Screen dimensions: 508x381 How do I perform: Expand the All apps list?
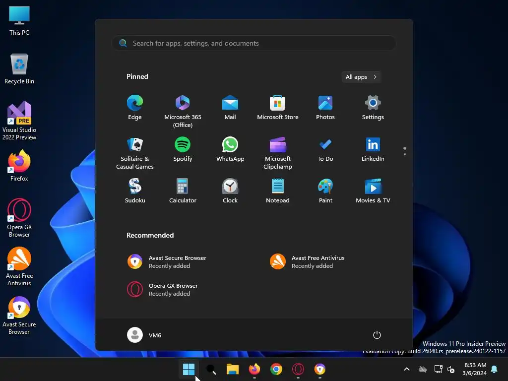[x=361, y=77]
